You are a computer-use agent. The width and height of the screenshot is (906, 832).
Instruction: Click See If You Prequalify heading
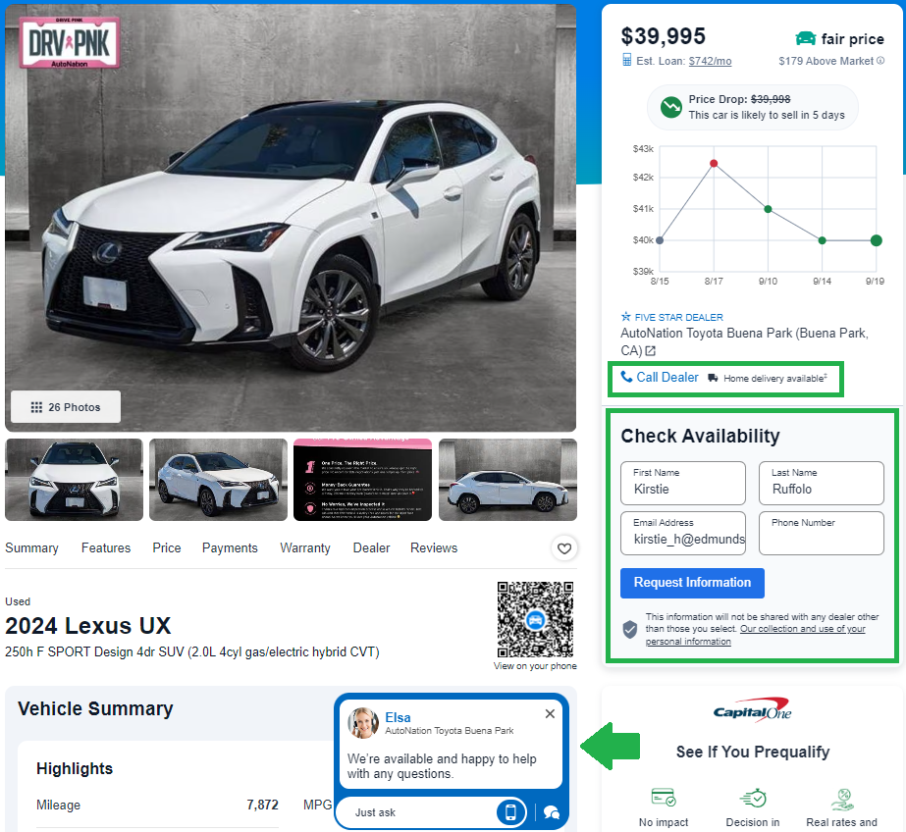[x=753, y=752]
